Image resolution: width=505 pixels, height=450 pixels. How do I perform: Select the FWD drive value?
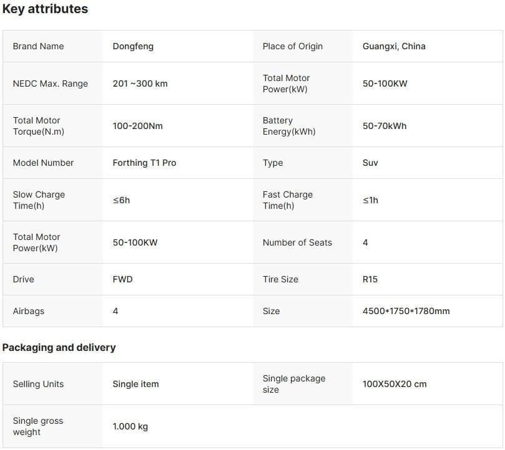point(122,279)
